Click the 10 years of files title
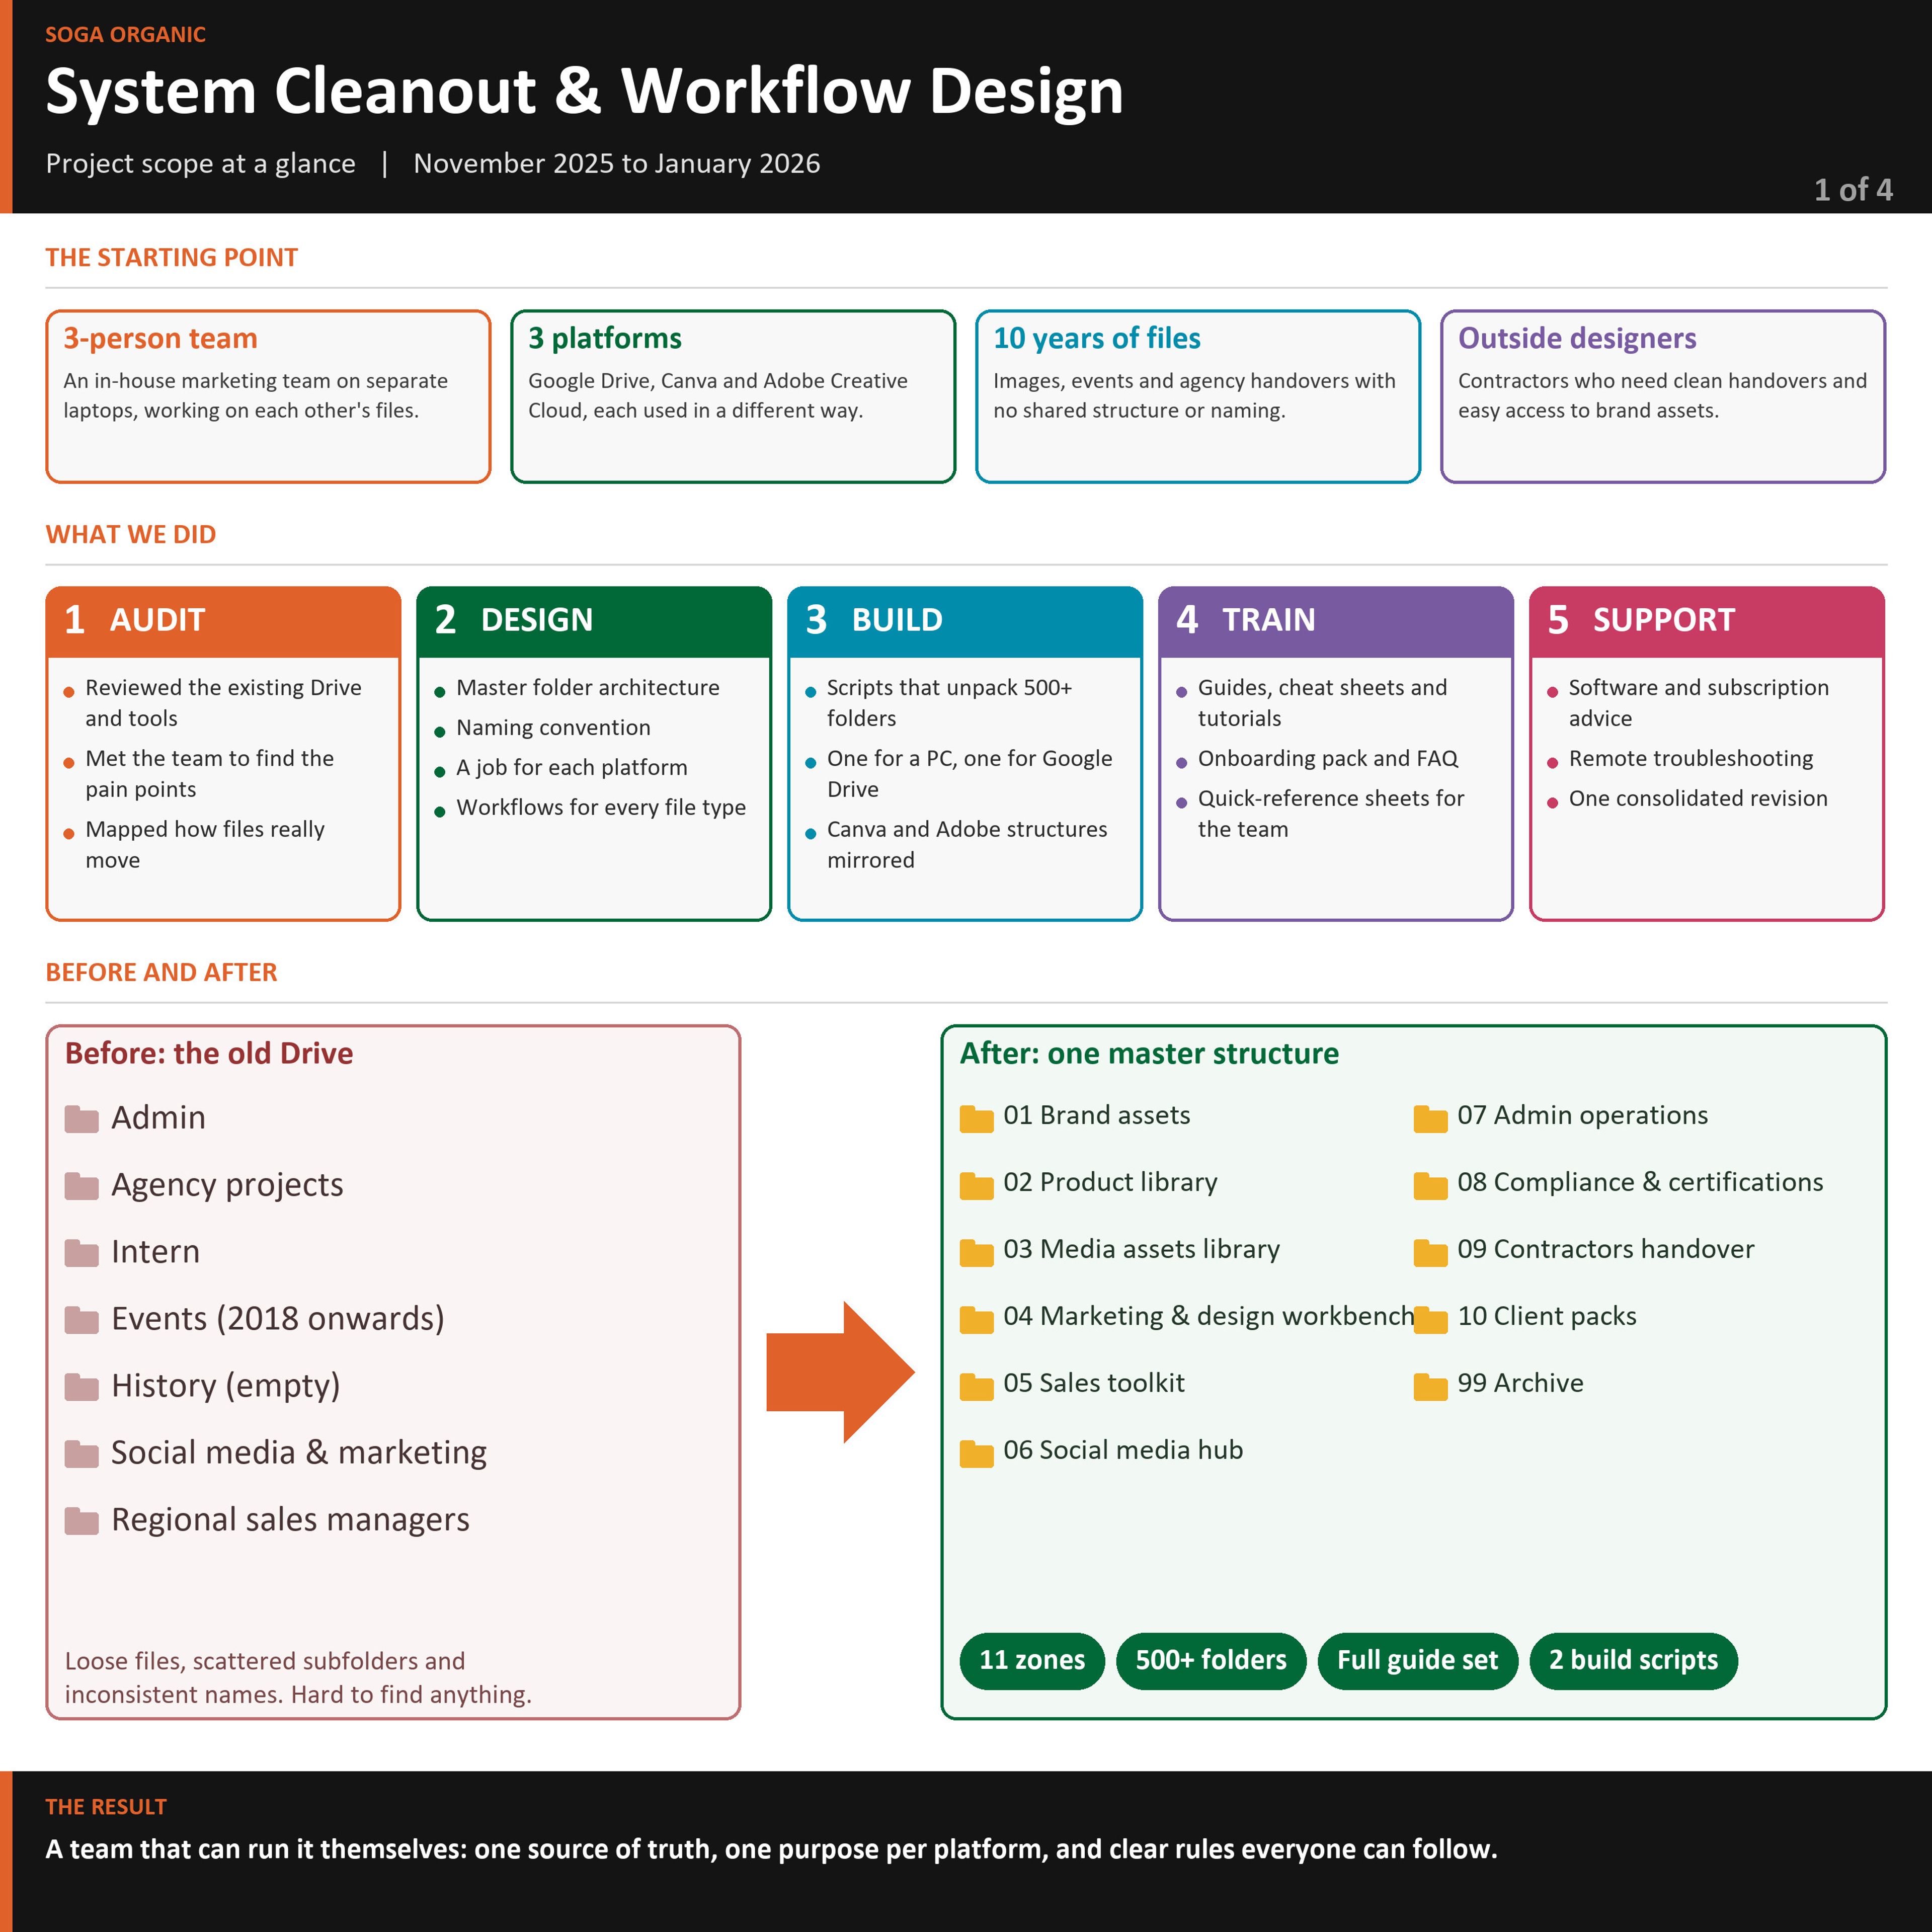Screen dimensions: 1932x1932 tap(1096, 338)
